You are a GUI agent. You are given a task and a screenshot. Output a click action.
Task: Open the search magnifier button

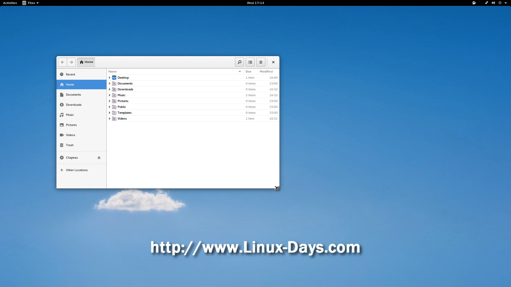coord(240,62)
